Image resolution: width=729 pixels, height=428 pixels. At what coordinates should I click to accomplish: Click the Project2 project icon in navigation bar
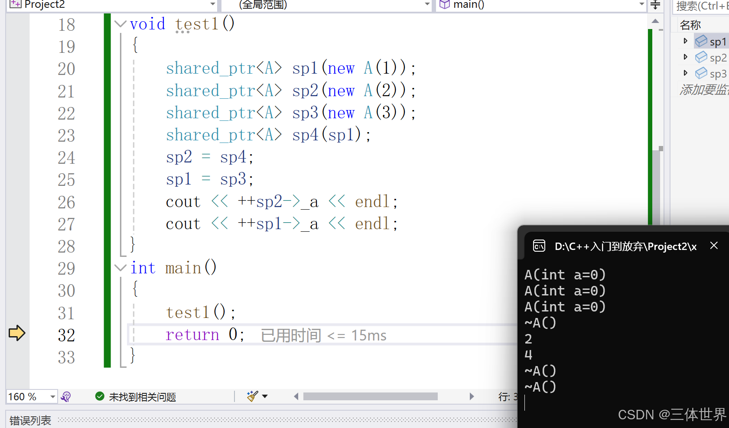[15, 4]
